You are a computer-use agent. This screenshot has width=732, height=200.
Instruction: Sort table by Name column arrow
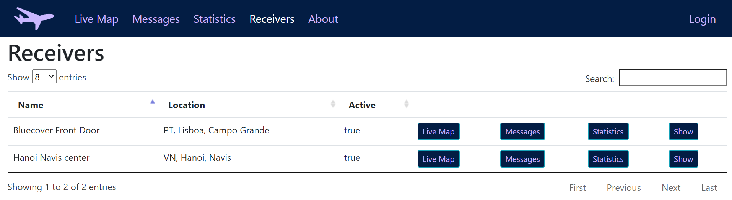tap(153, 102)
